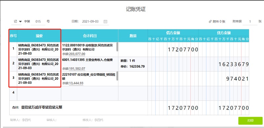264x128 pixels.
Task: Click the 会计科目 column header
Action: click(x=90, y=36)
